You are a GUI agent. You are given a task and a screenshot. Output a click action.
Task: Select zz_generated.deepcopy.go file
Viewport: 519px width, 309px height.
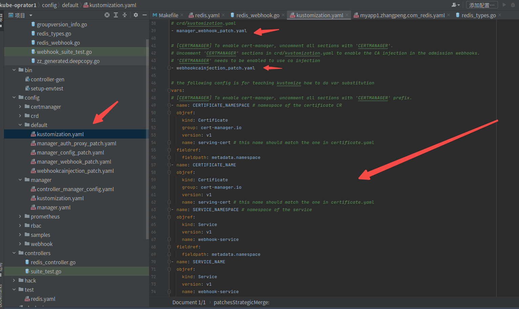[x=68, y=61]
